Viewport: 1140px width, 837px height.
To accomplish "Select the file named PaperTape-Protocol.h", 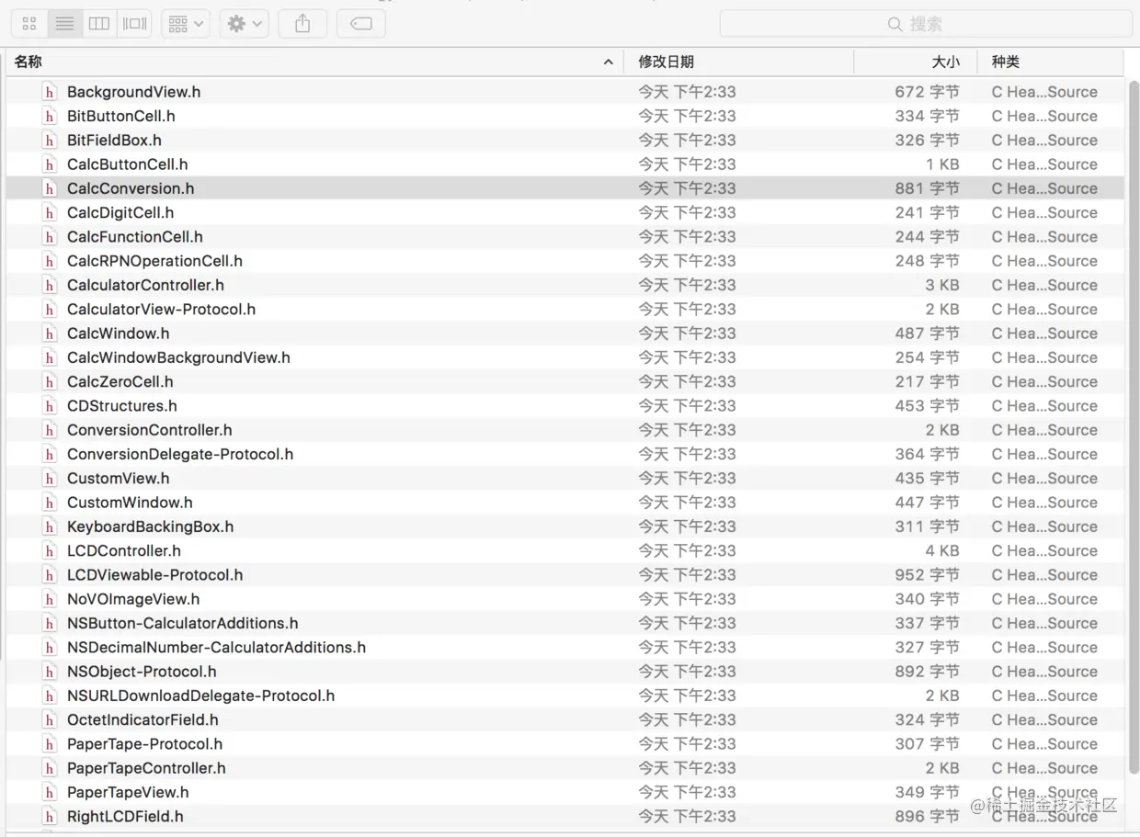I will click(x=144, y=744).
